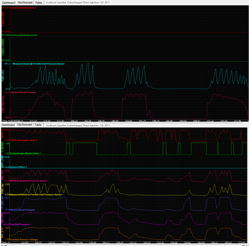Select the Table tab in the upper window
The width and height of the screenshot is (249, 246).
(39, 3)
